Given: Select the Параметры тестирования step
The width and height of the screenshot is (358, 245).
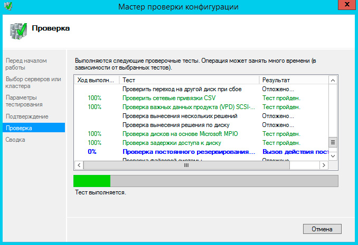Looking at the screenshot, I should (24, 101).
